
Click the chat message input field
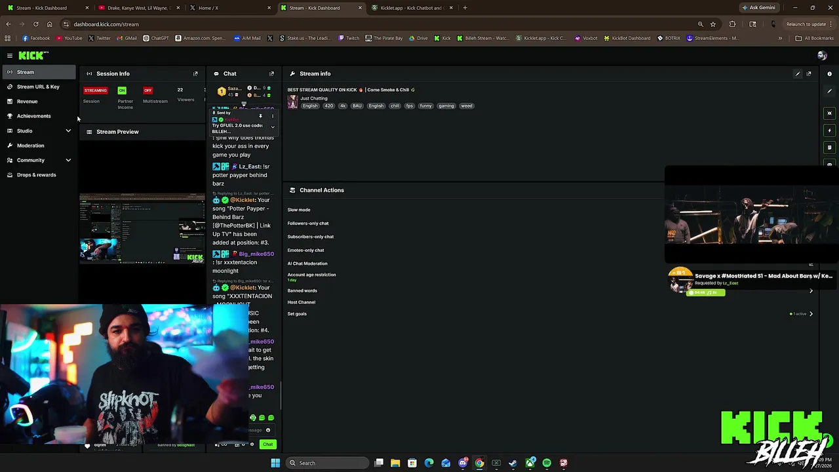[261, 430]
